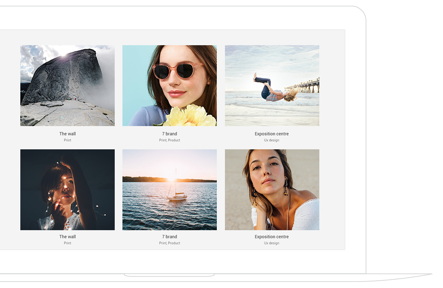Image resolution: width=443 pixels, height=288 pixels.
Task: Open the sailboat at sunset thumbnail
Action: coord(170,190)
